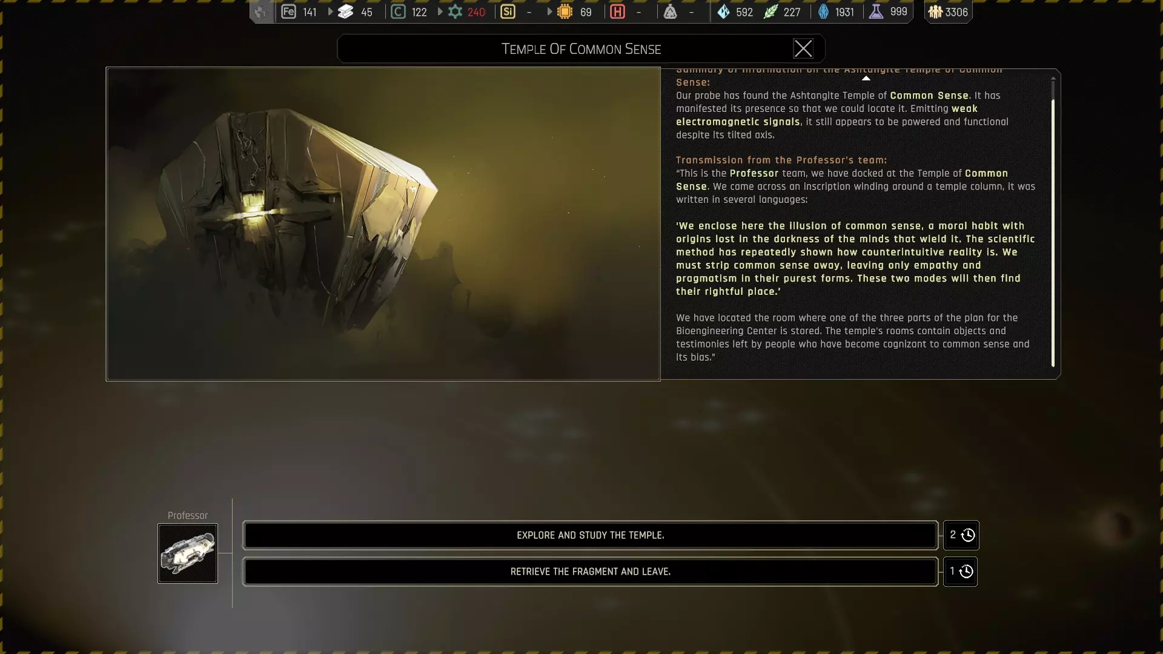Click the 1-turn clock duration indicator
The width and height of the screenshot is (1163, 654).
[961, 572]
